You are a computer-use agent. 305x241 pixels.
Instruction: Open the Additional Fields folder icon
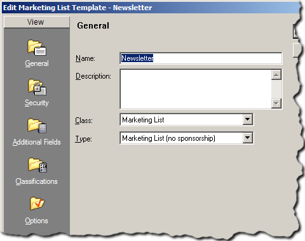point(37,126)
